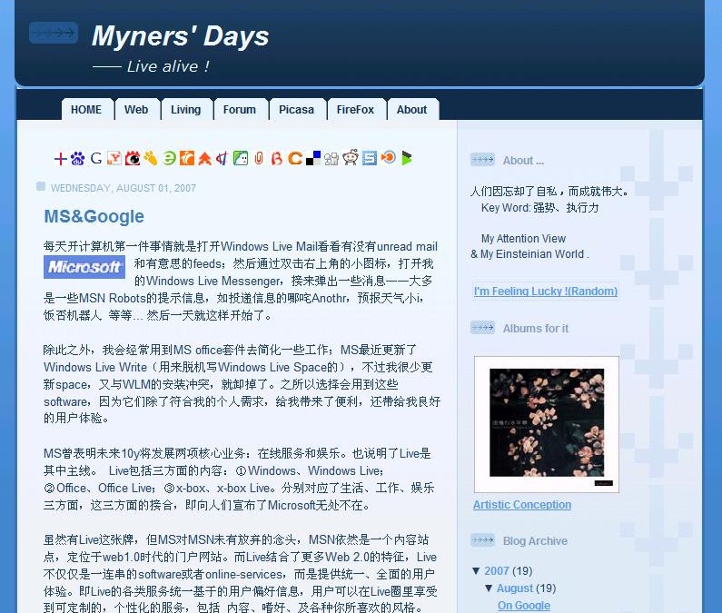Open the About tab
The height and width of the screenshot is (613, 722).
tap(412, 110)
